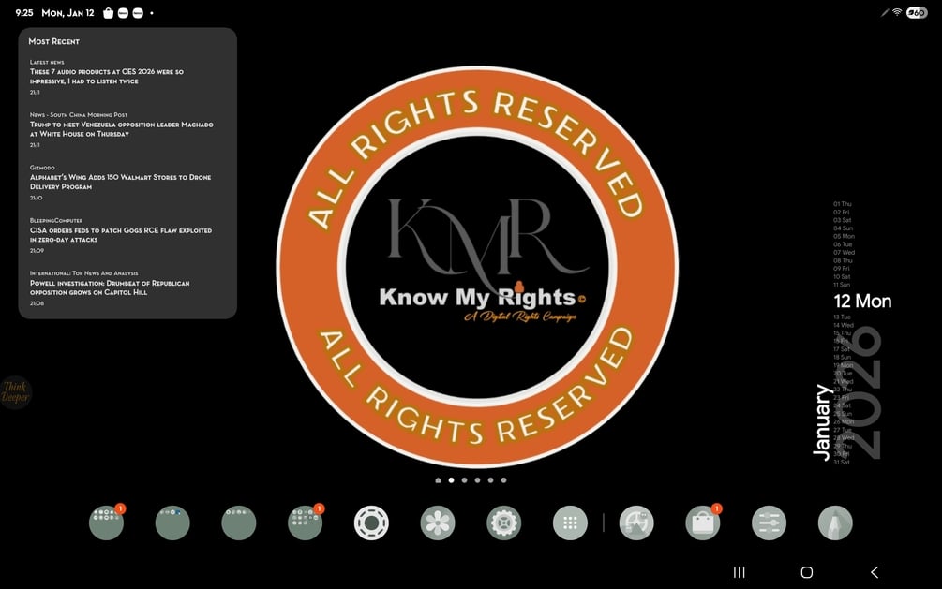Tap the Think Deeper floating button
The height and width of the screenshot is (589, 942).
[15, 392]
